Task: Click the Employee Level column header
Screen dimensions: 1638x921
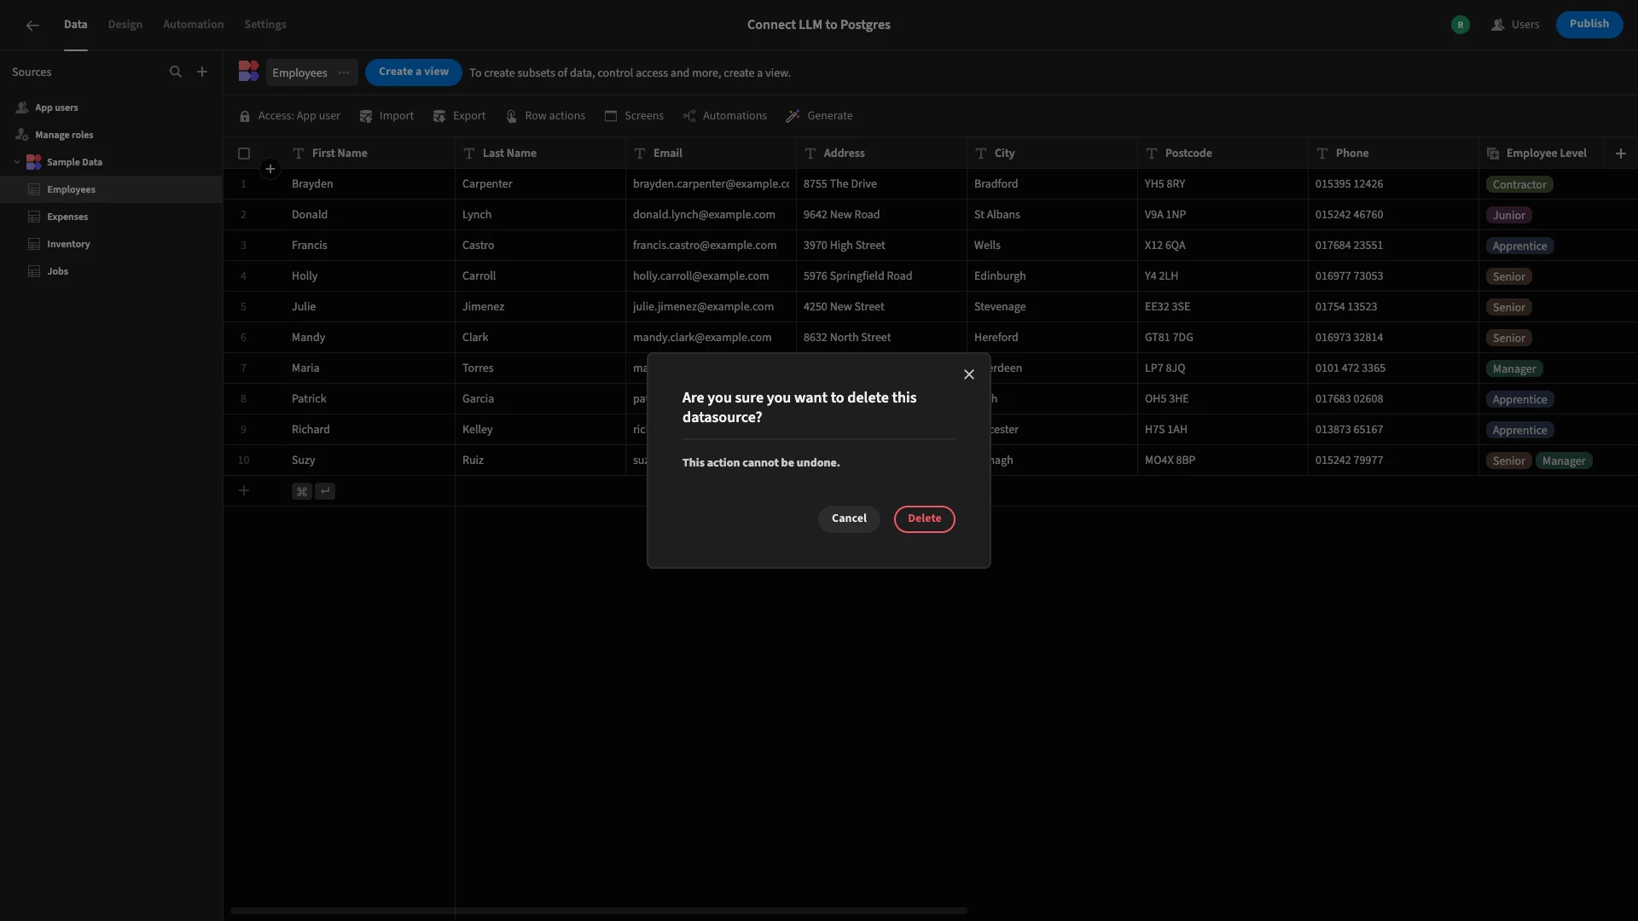Action: pyautogui.click(x=1542, y=153)
